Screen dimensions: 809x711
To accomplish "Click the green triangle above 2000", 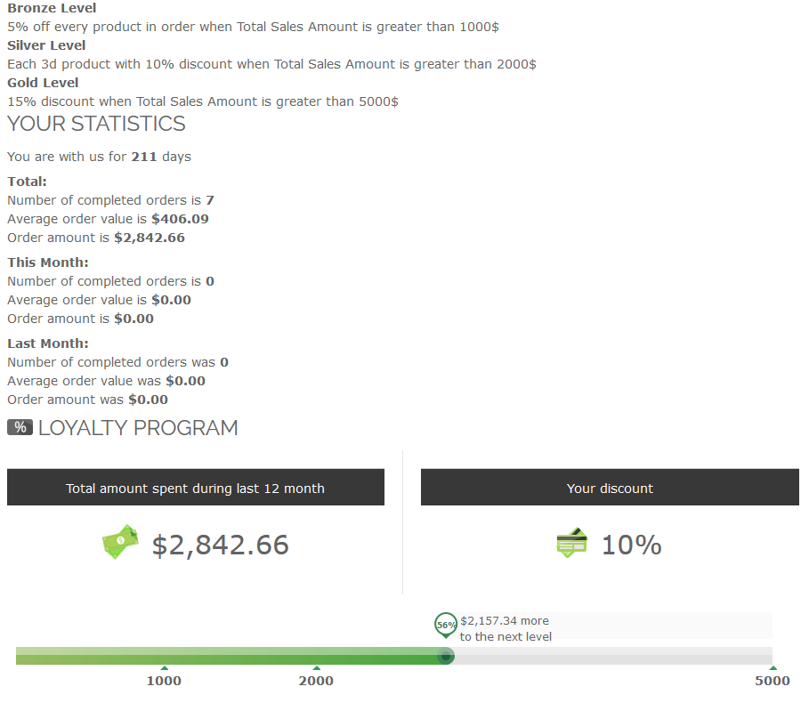I will (316, 667).
